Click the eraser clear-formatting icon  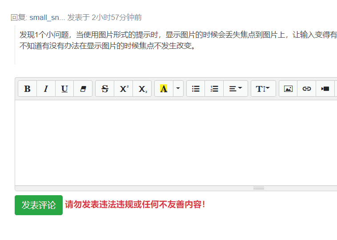[83, 89]
